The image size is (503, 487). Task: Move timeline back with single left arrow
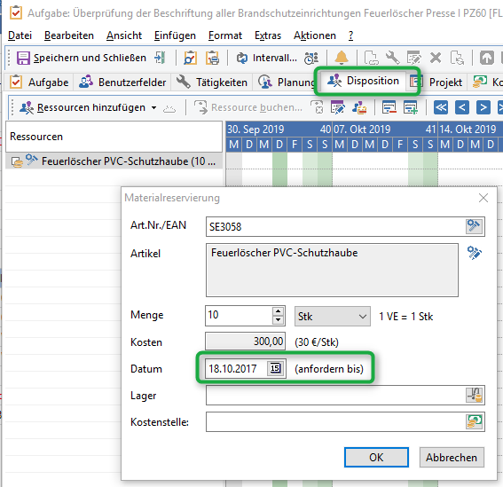[462, 107]
